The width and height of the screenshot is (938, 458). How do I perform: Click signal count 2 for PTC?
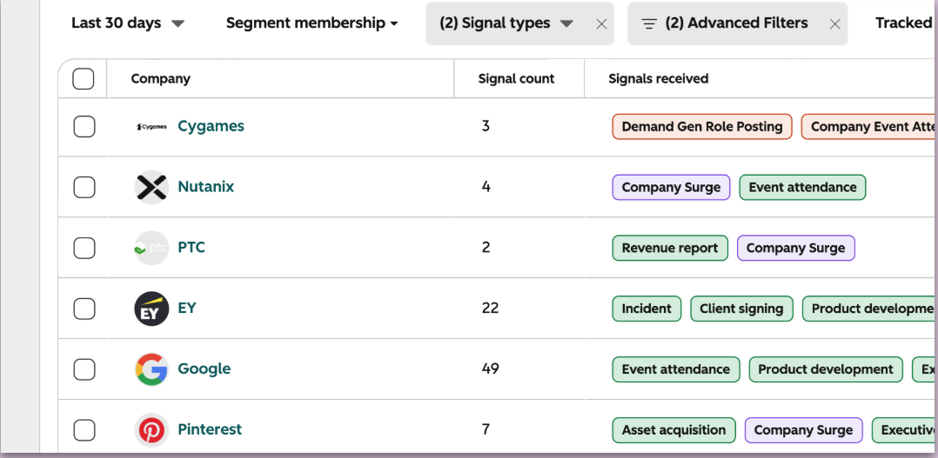486,248
